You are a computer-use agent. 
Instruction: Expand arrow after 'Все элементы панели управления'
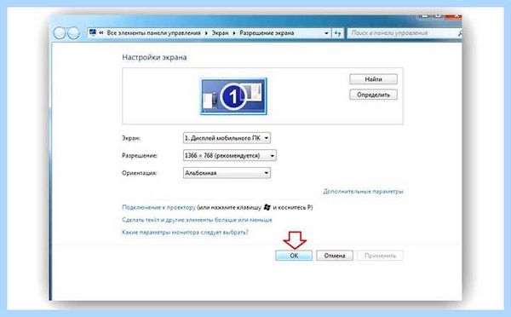click(x=206, y=33)
